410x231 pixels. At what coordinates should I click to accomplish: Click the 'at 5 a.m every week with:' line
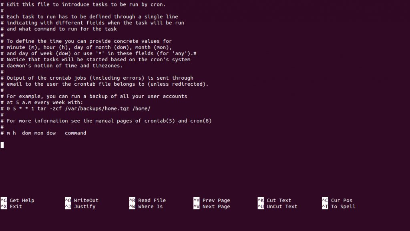click(x=44, y=102)
